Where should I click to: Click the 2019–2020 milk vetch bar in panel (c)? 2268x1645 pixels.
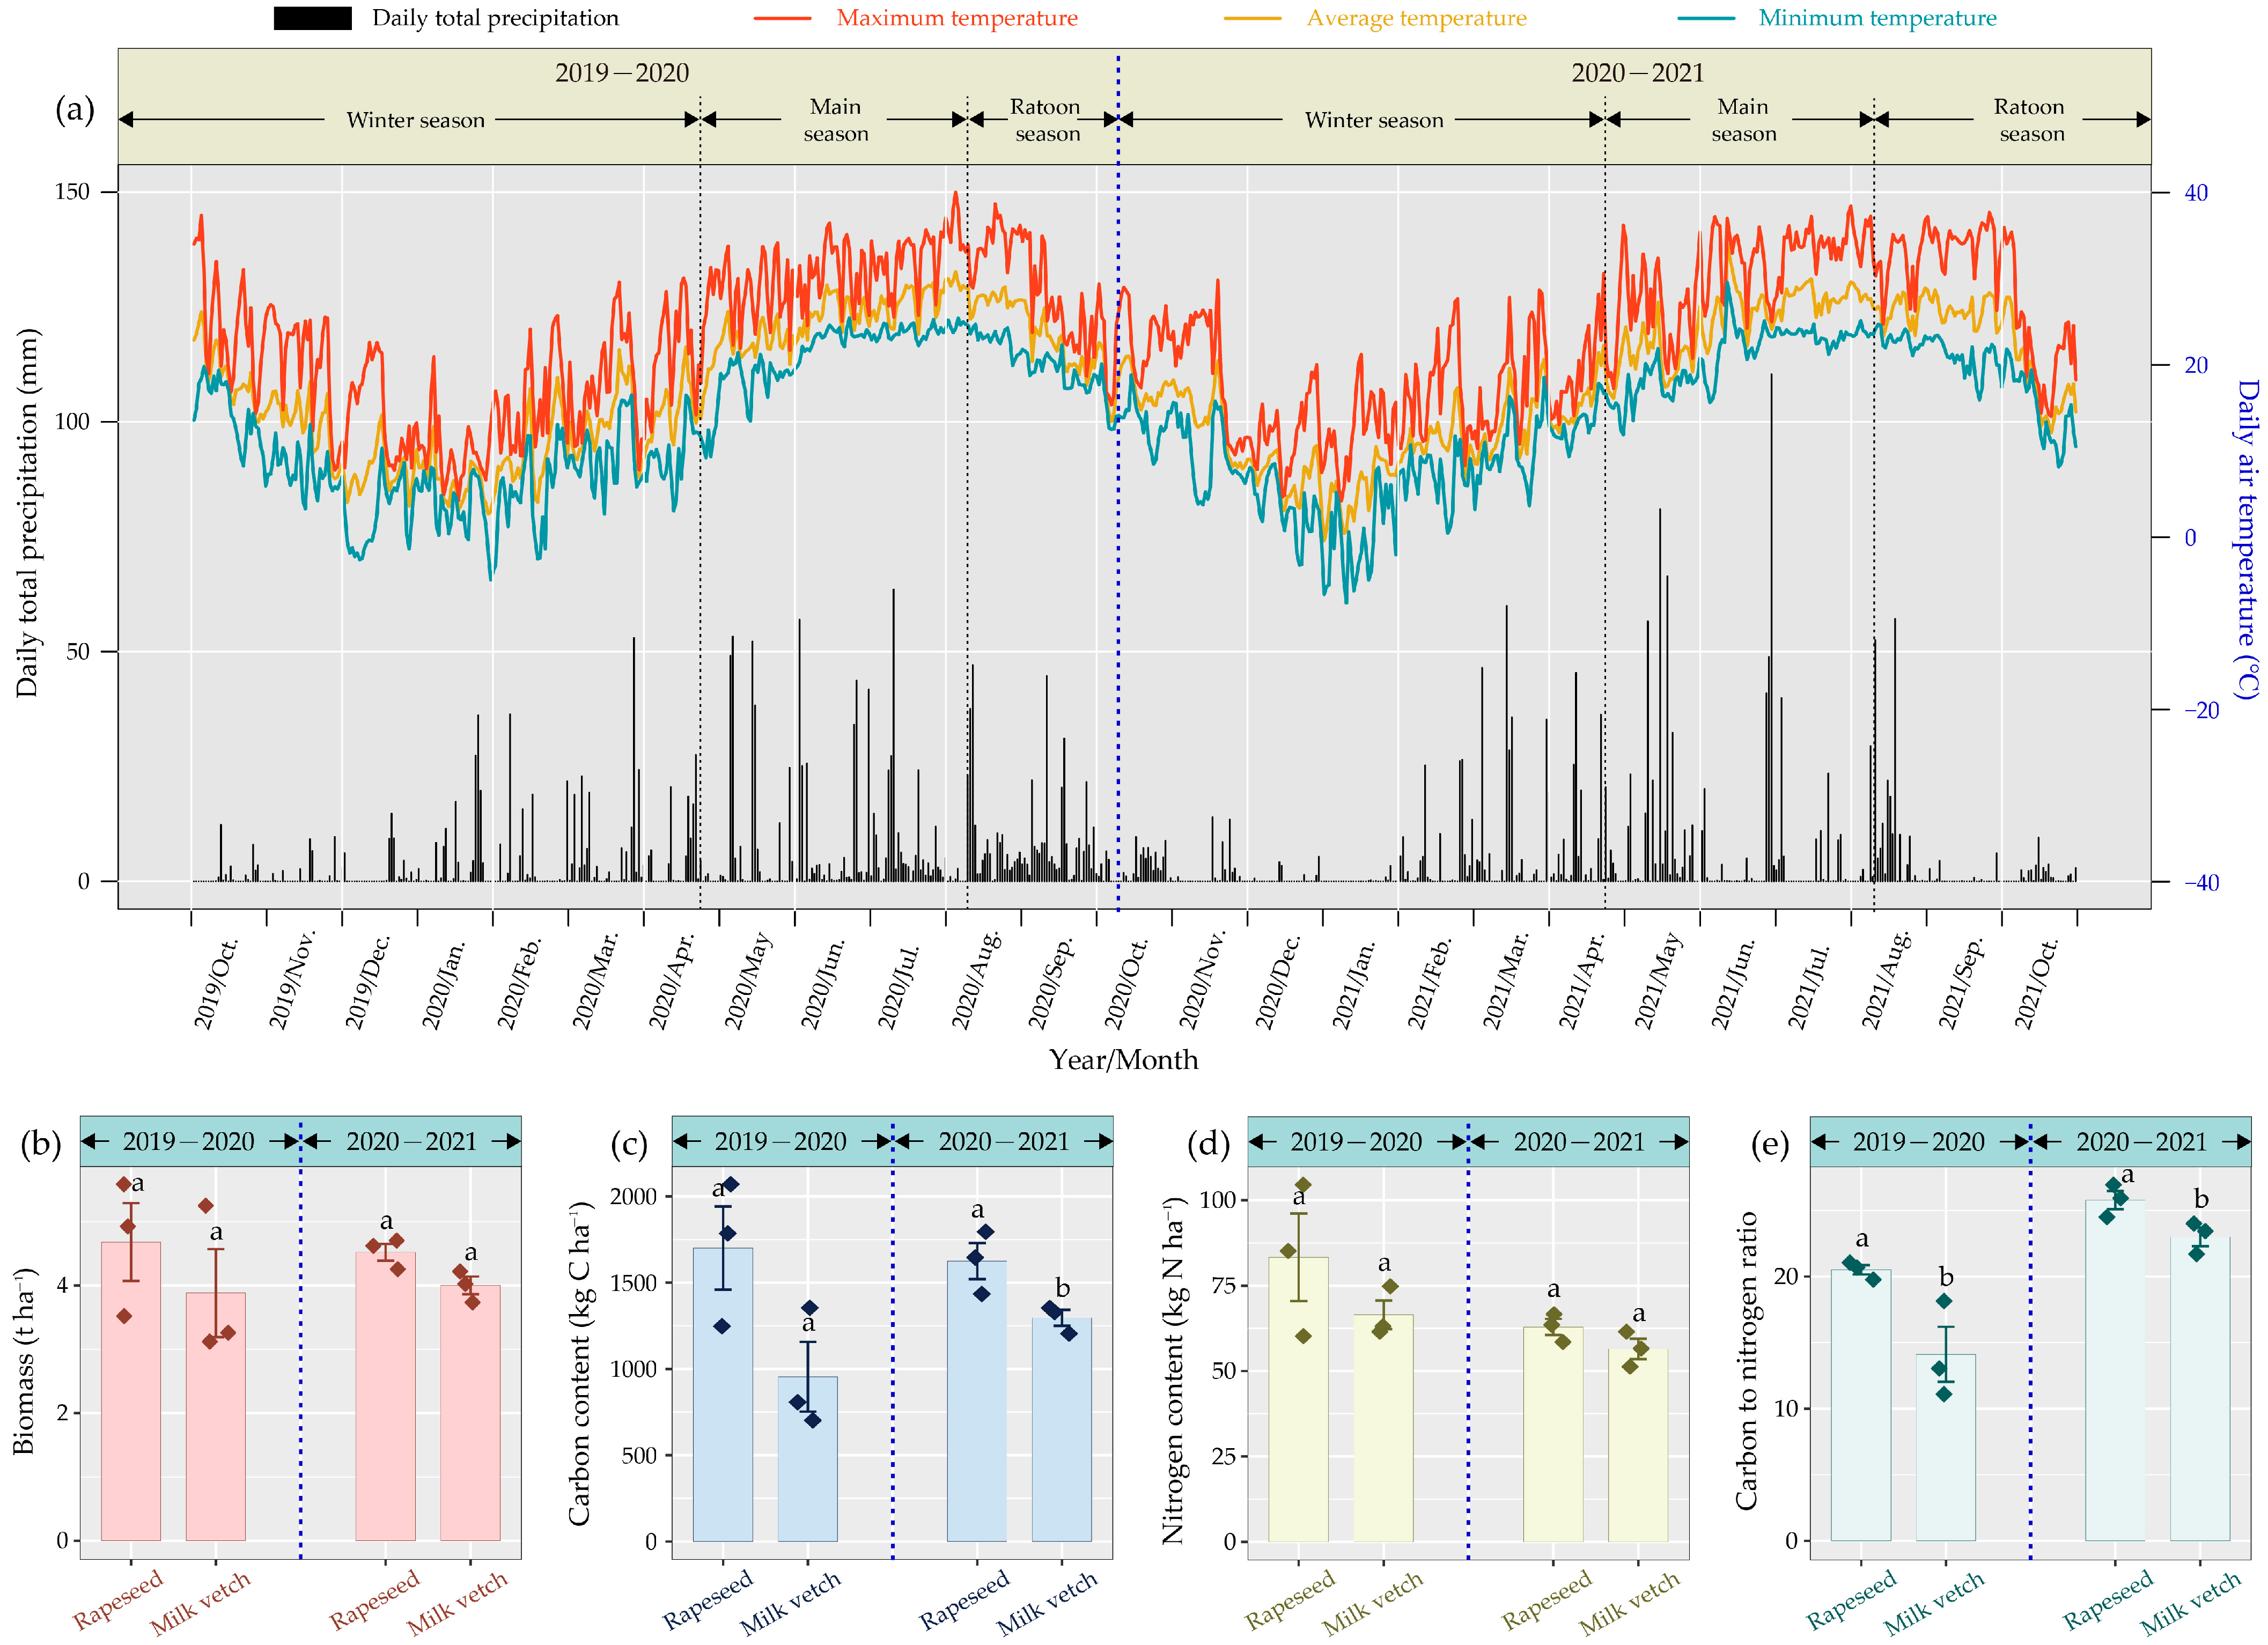(x=808, y=1458)
